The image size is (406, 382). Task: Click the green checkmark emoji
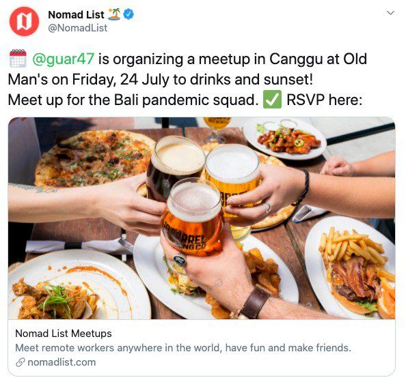pyautogui.click(x=272, y=100)
